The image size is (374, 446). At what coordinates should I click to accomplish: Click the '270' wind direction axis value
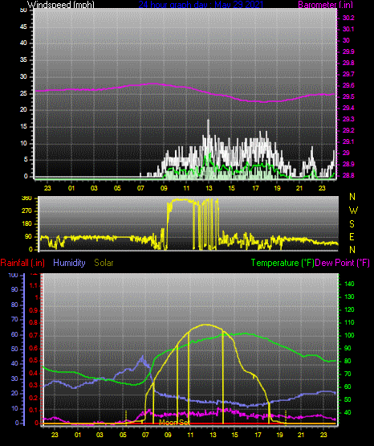click(x=26, y=211)
